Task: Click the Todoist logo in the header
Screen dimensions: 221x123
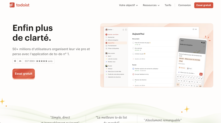Action: coord(20,5)
